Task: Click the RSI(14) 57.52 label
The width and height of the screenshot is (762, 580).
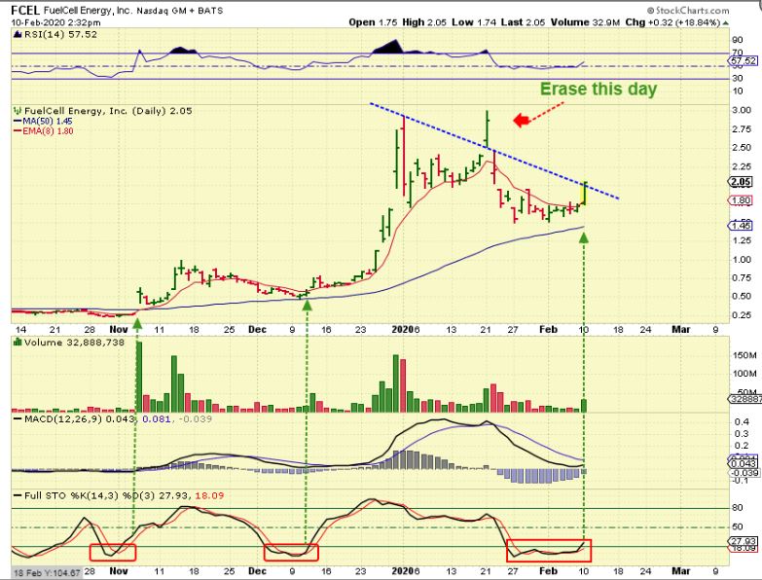Action: click(59, 34)
